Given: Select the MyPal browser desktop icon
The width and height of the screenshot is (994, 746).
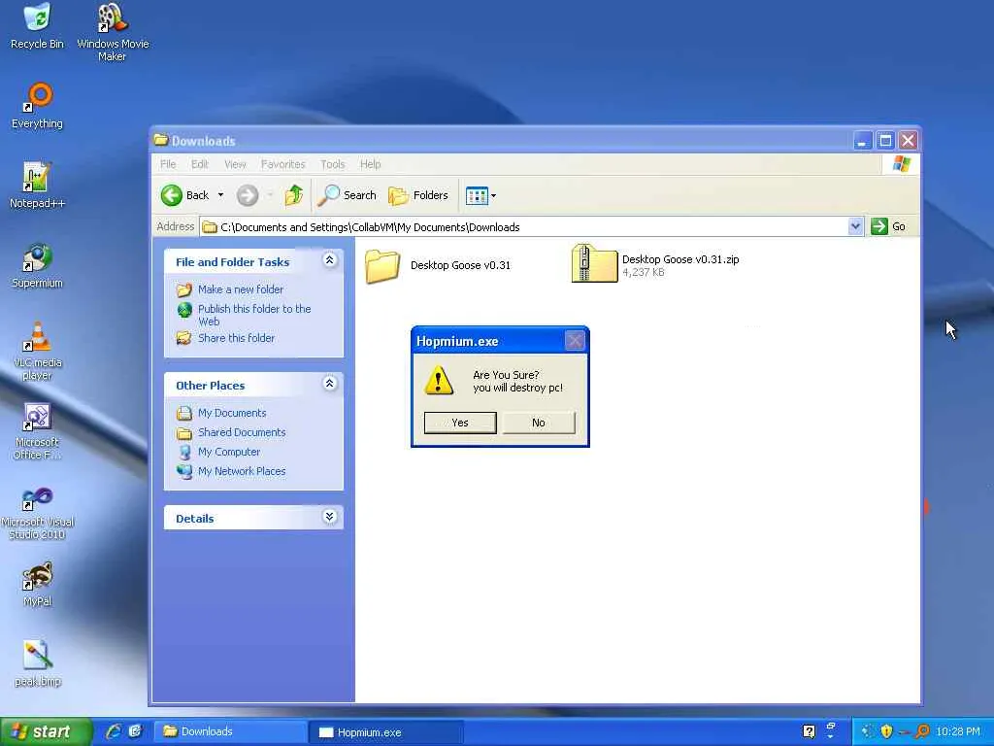Looking at the screenshot, I should tap(38, 584).
